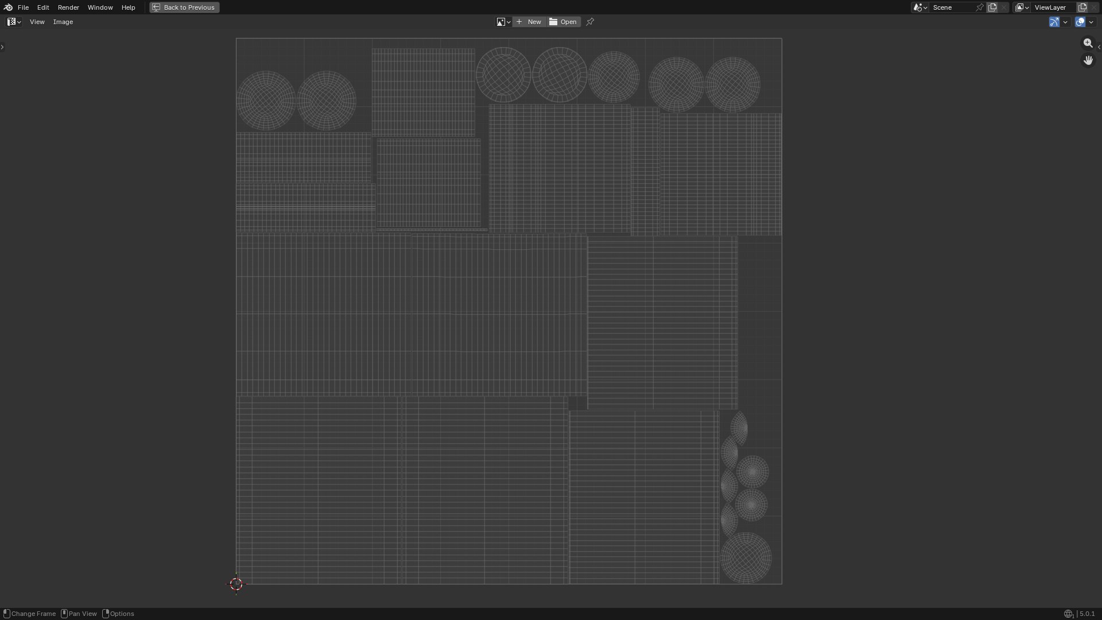Click Open to load an image
The height and width of the screenshot is (620, 1102).
pyautogui.click(x=564, y=22)
